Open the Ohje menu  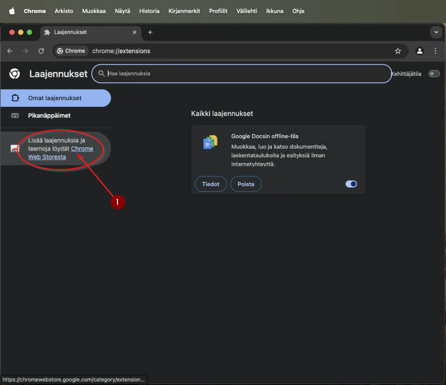(x=298, y=11)
